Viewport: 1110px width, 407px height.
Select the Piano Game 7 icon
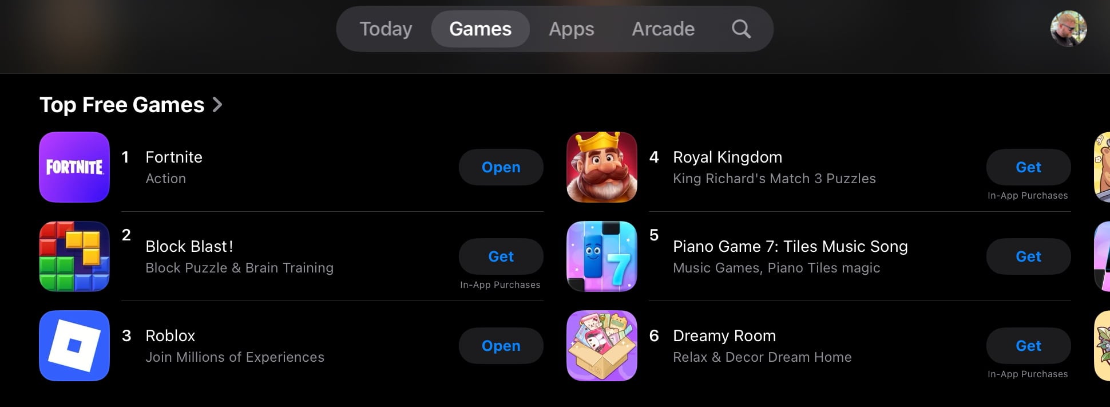click(602, 256)
